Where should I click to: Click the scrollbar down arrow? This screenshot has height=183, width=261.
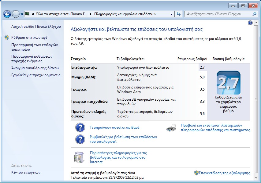[256, 178]
